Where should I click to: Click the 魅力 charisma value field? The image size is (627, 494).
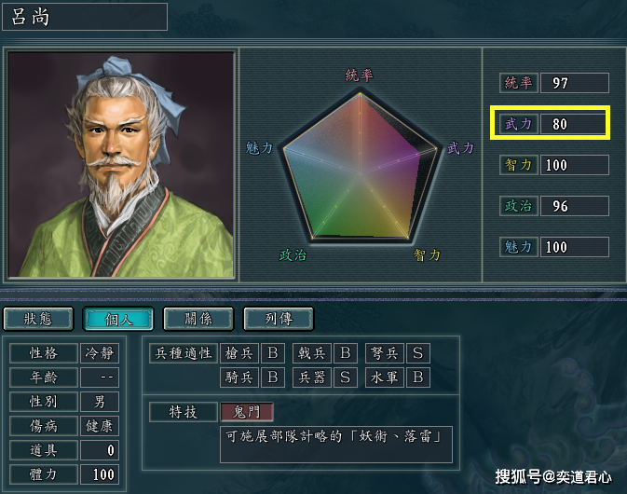(574, 247)
